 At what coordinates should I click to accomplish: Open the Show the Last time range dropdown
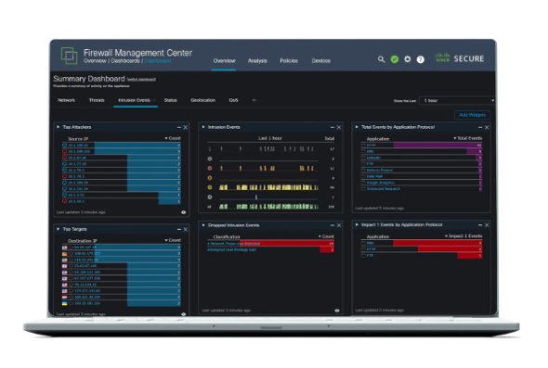click(x=457, y=100)
